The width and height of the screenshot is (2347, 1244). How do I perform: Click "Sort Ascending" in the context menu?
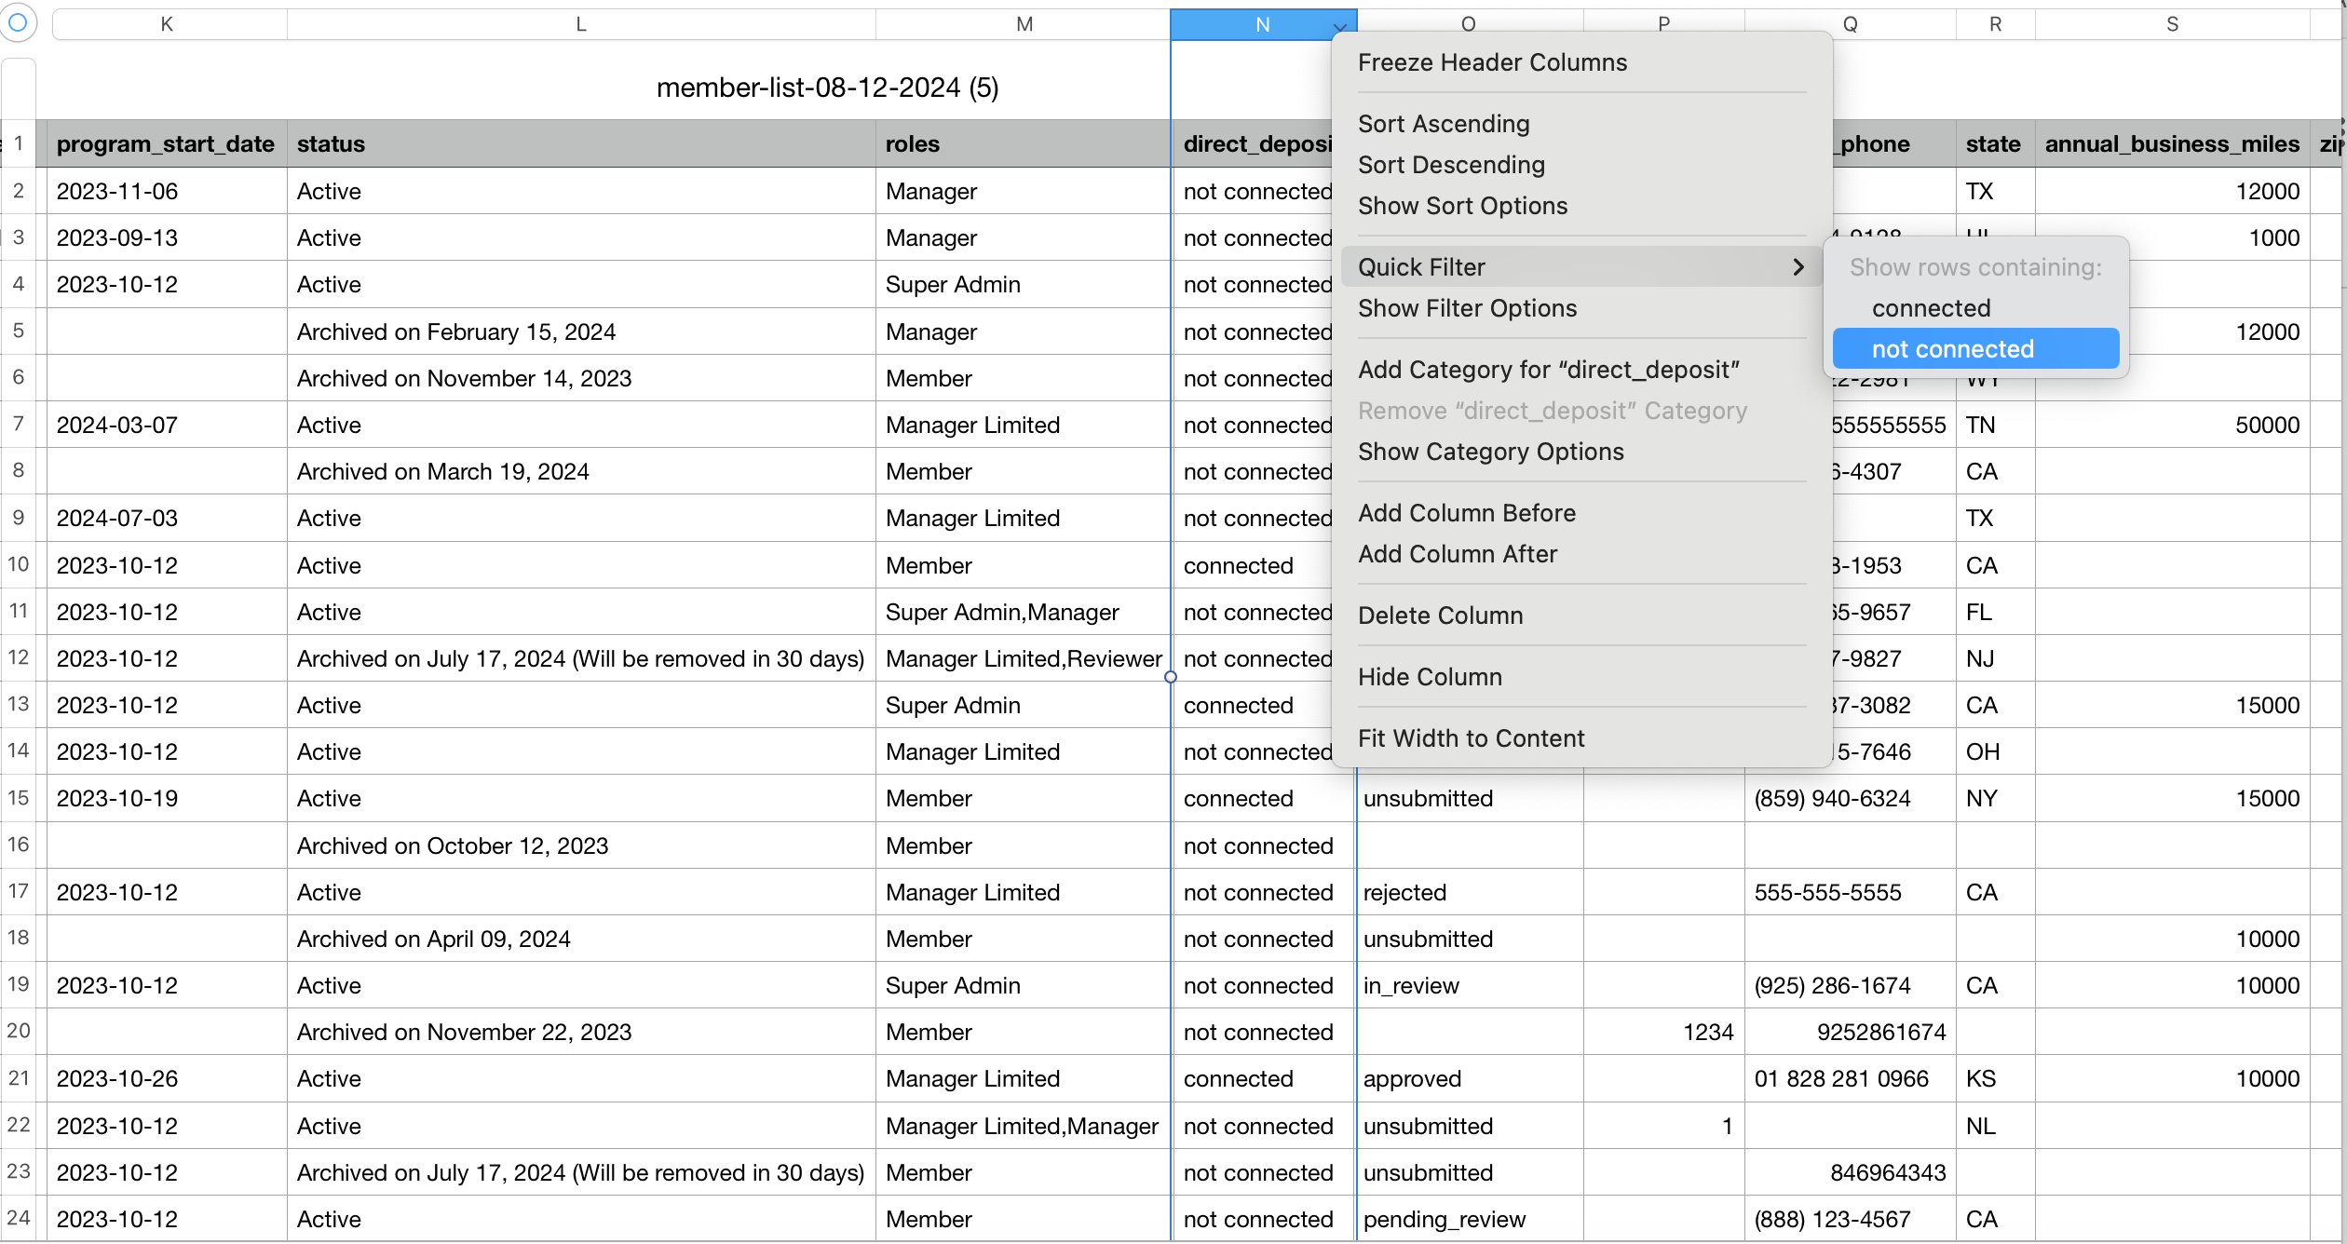[1444, 123]
